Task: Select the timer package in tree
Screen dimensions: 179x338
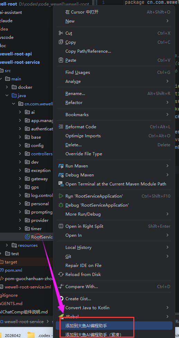Action: coord(36,228)
